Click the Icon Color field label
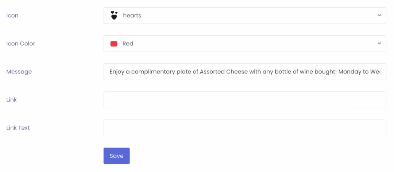Image resolution: width=394 pixels, height=172 pixels. pos(20,44)
